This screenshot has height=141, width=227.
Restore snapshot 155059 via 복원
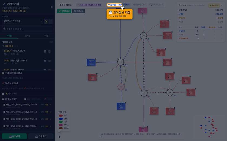pyautogui.click(x=46, y=105)
